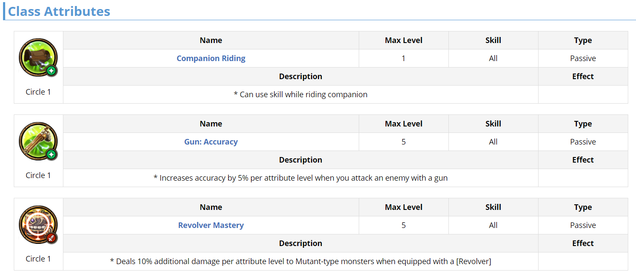This screenshot has height=274, width=636.
Task: Click the Gun: Accuracy description text
Action: 301,178
